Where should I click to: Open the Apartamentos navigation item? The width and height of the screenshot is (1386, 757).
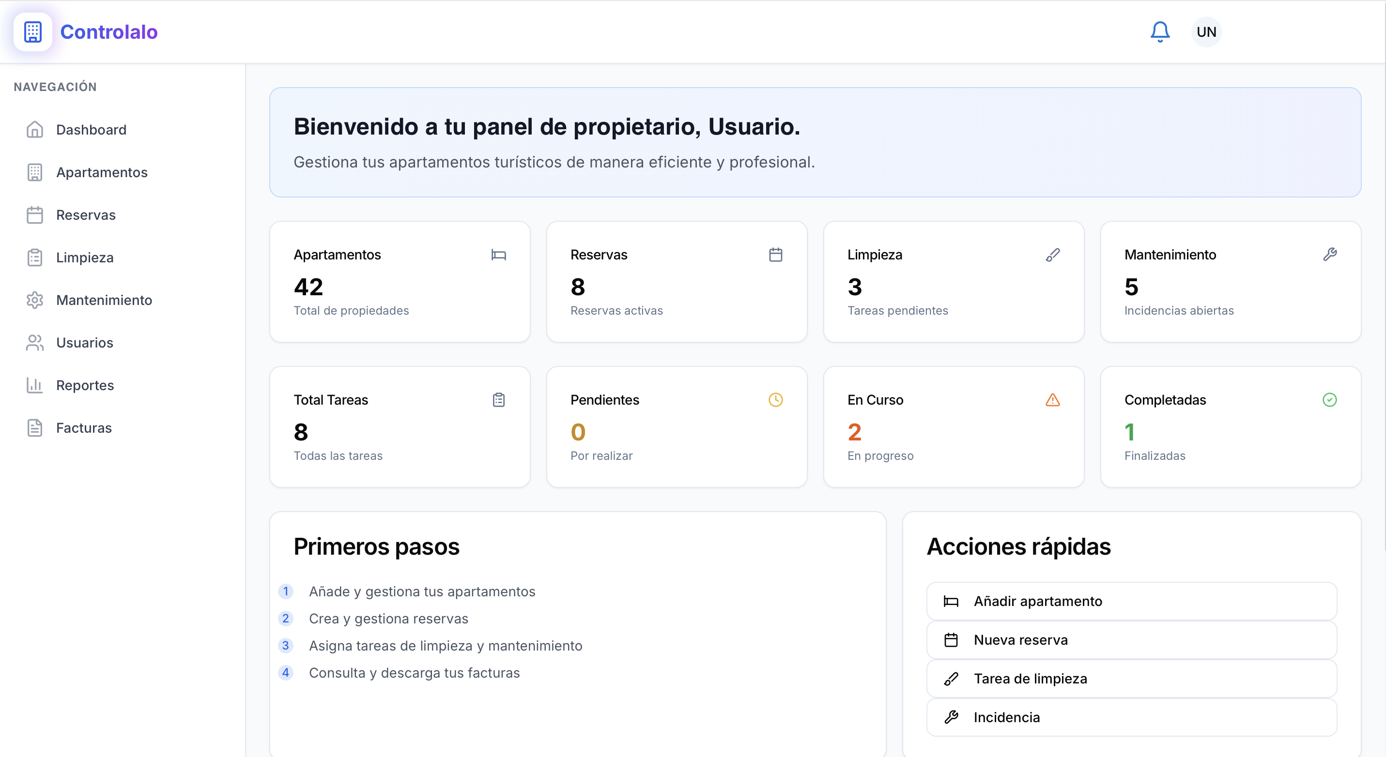[123, 172]
